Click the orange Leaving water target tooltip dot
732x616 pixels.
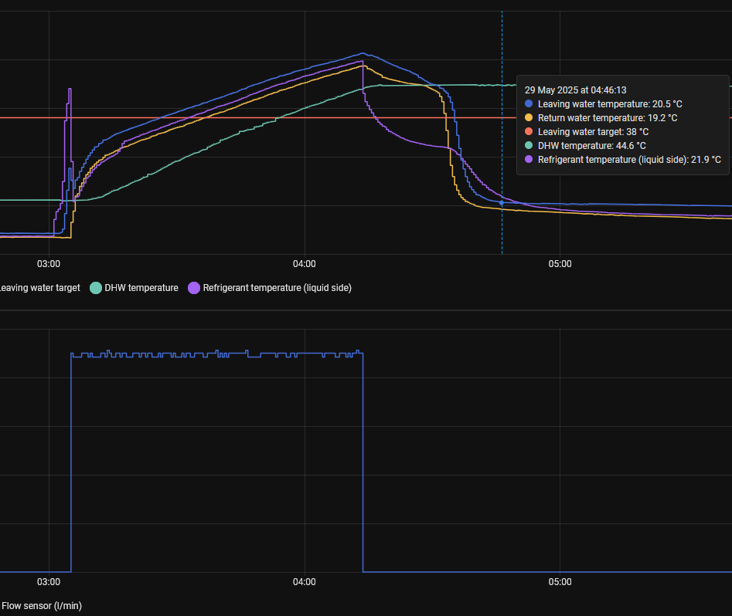pyautogui.click(x=529, y=131)
